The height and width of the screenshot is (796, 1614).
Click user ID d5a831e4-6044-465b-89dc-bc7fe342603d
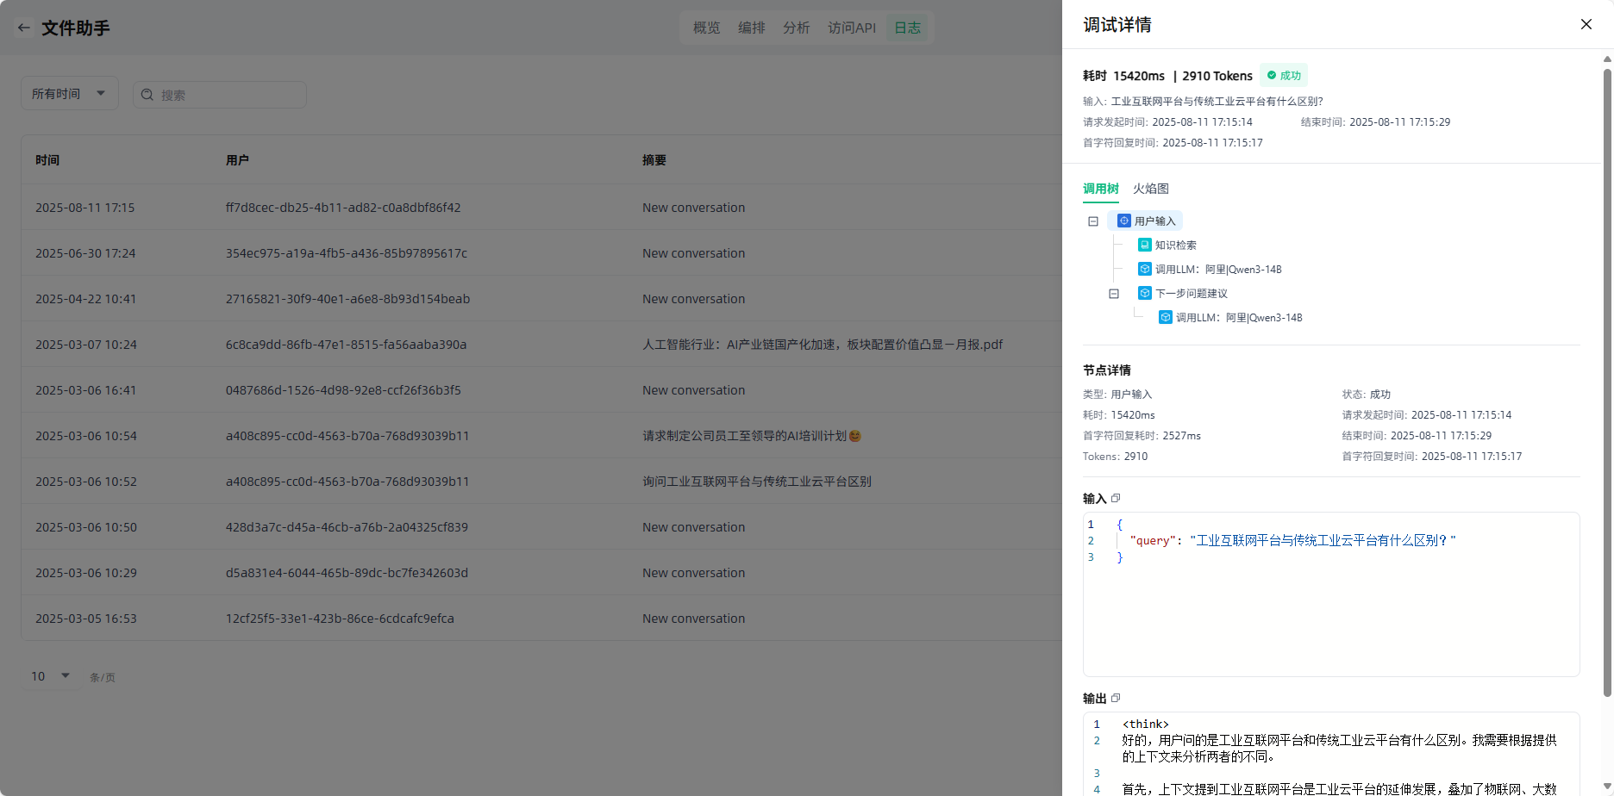[347, 572]
